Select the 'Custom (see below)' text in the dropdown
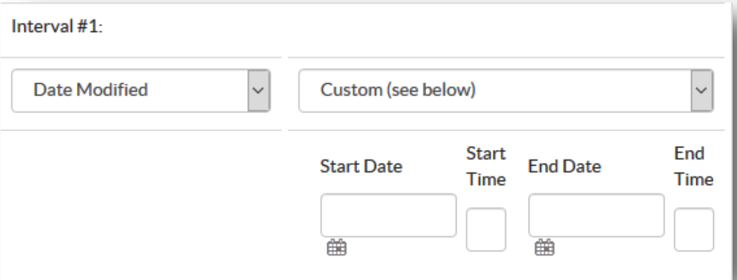 pyautogui.click(x=398, y=90)
